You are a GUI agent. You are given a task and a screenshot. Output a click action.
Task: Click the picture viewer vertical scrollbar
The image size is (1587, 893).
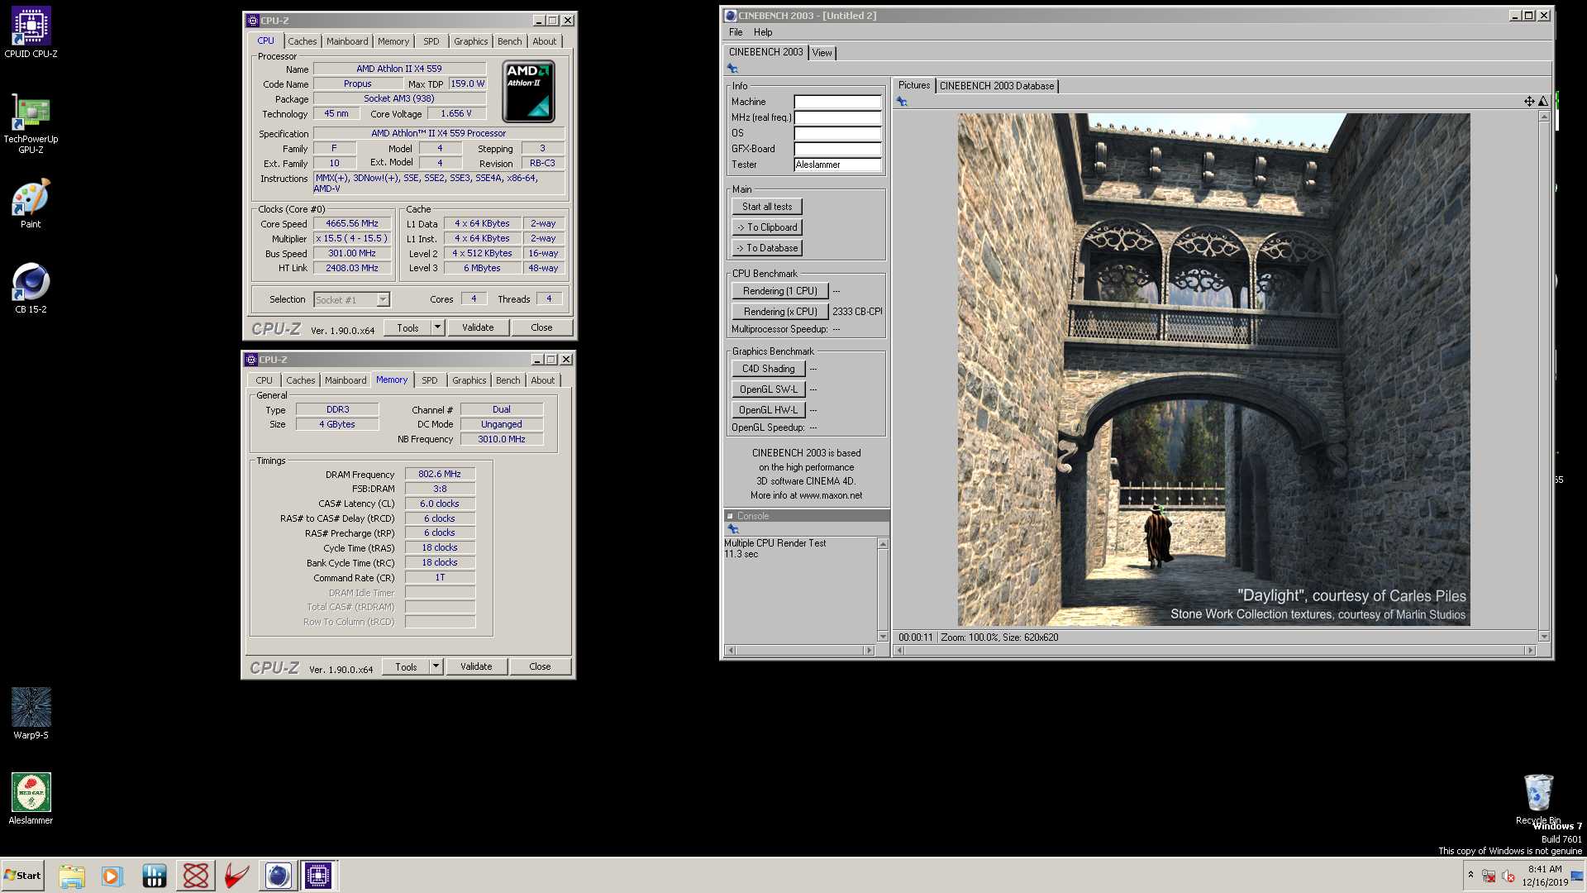pos(1543,376)
